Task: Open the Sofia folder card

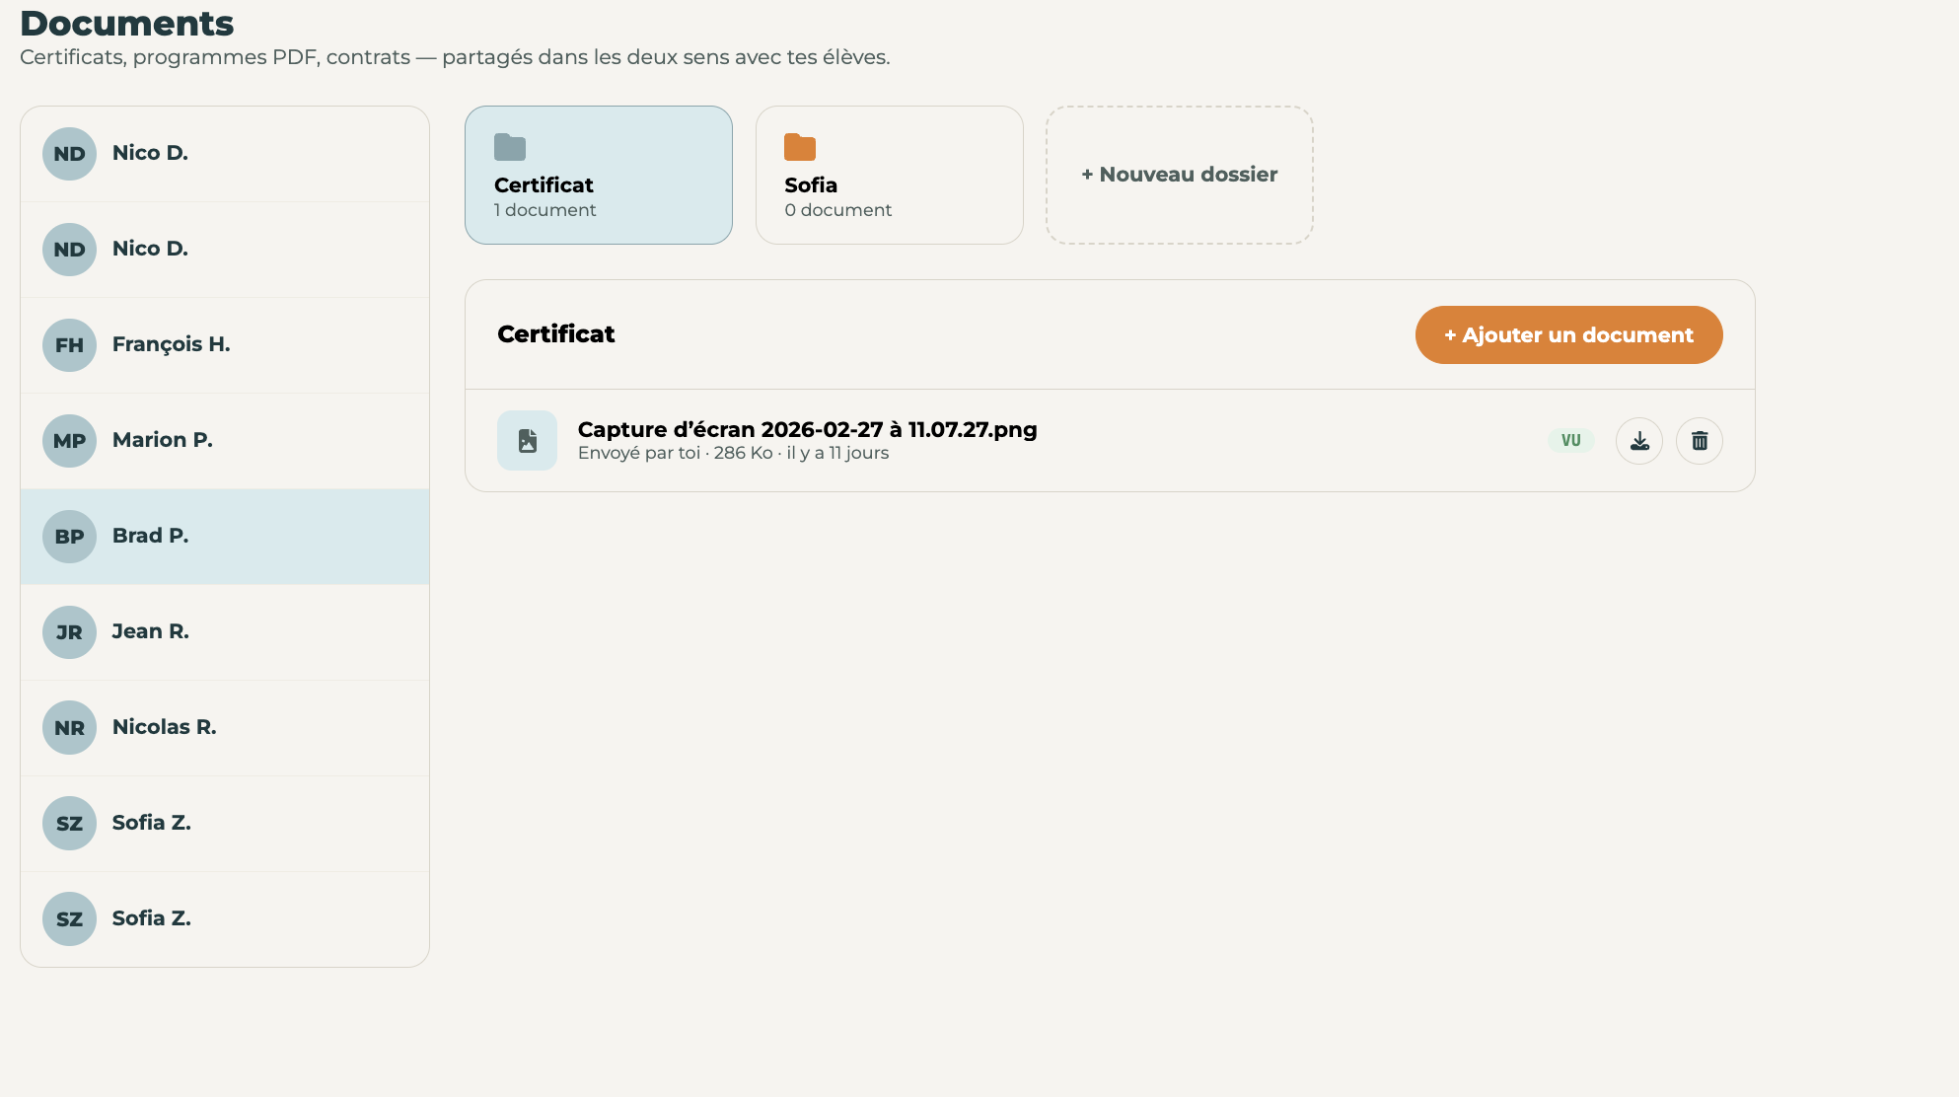Action: tap(890, 175)
